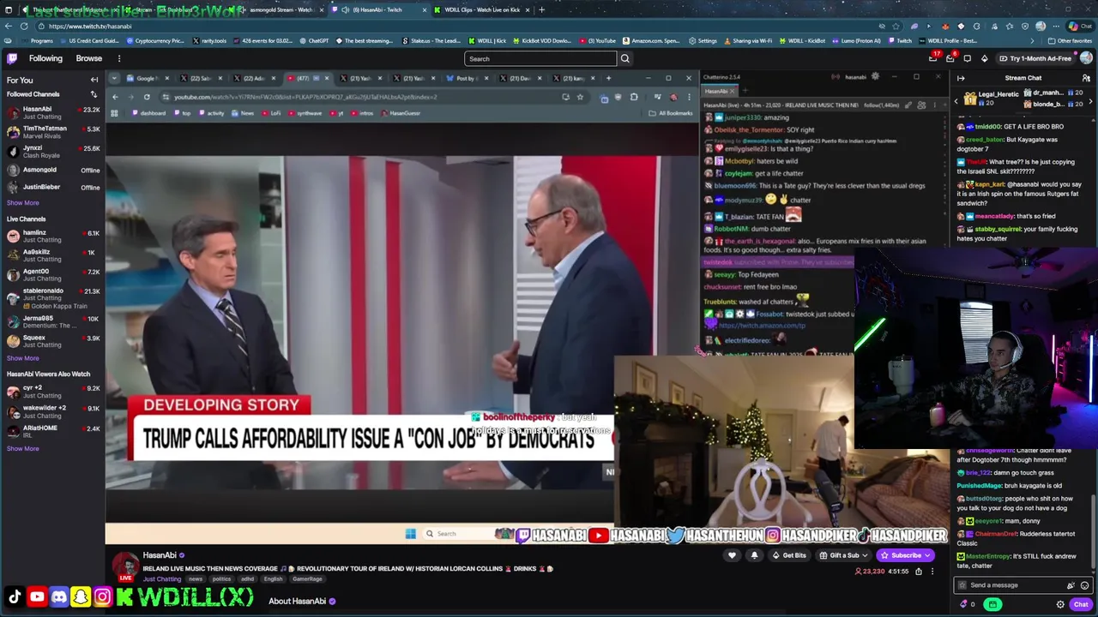
Task: Show more live channels
Action: tap(23, 358)
